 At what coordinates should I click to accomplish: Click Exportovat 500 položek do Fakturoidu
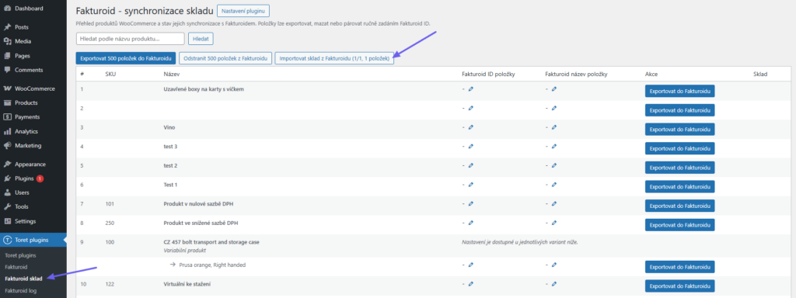coord(125,58)
